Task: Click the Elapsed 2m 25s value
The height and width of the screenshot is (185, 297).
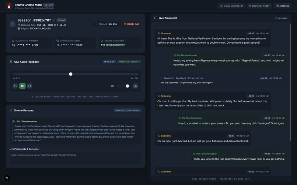Action: tap(113, 24)
